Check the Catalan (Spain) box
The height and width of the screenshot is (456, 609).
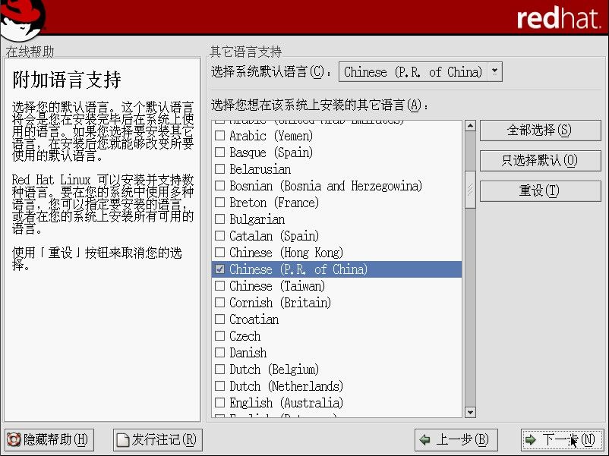tap(219, 235)
